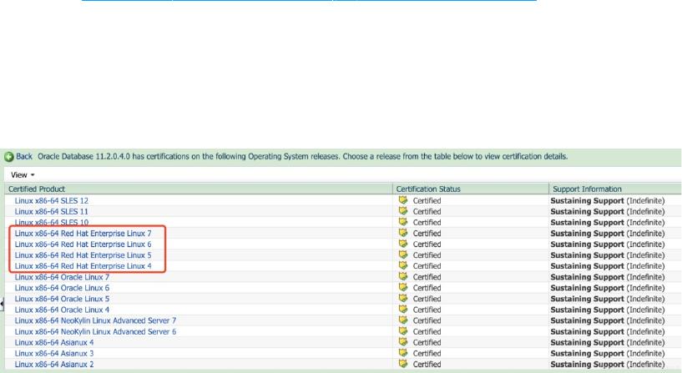Open NeoKylin Linux Advanced Server 6 link
This screenshot has width=682, height=373.
coord(95,332)
